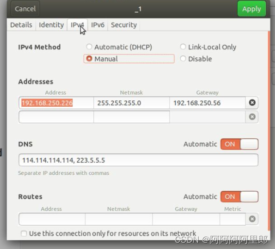Click the Routes metric field
This screenshot has width=275, height=249.
coord(233,219)
